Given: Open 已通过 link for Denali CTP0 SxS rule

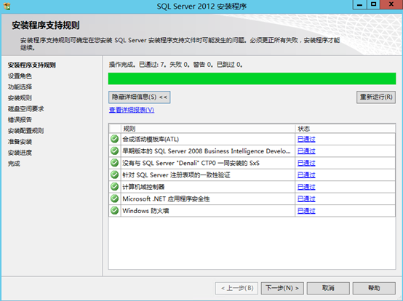Looking at the screenshot, I should click(x=306, y=163).
